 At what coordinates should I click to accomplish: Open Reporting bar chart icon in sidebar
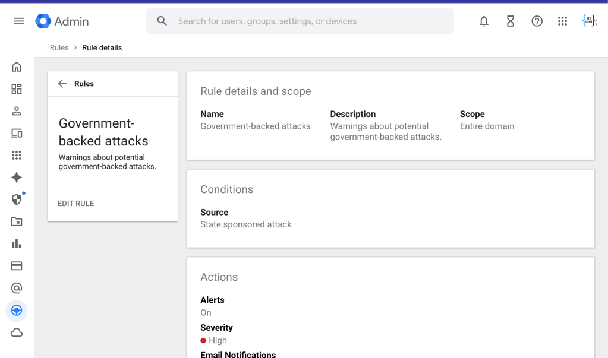coord(17,244)
